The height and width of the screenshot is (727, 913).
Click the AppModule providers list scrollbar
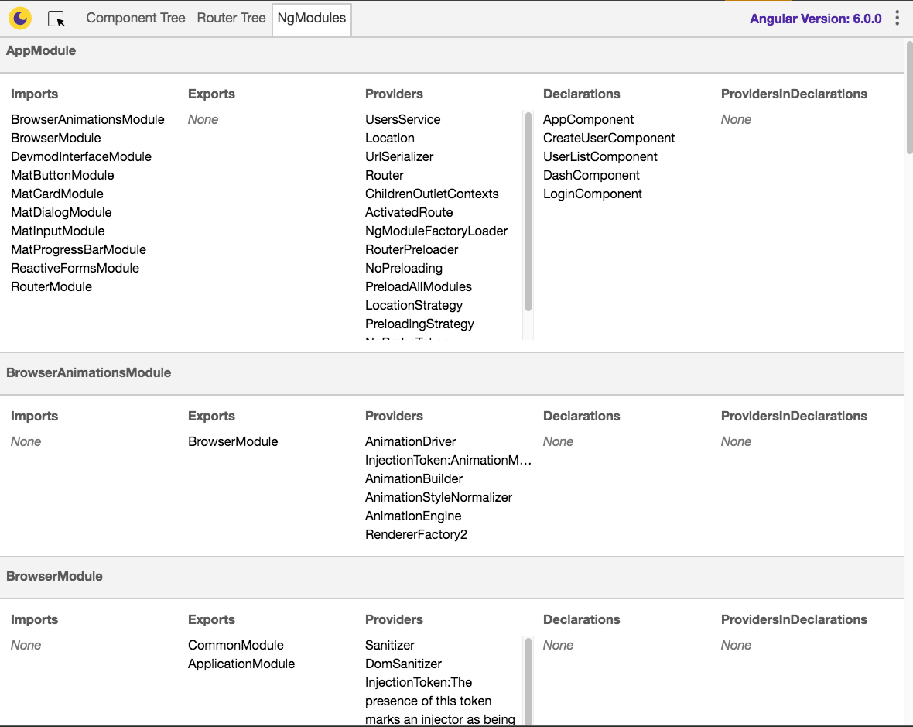[528, 211]
